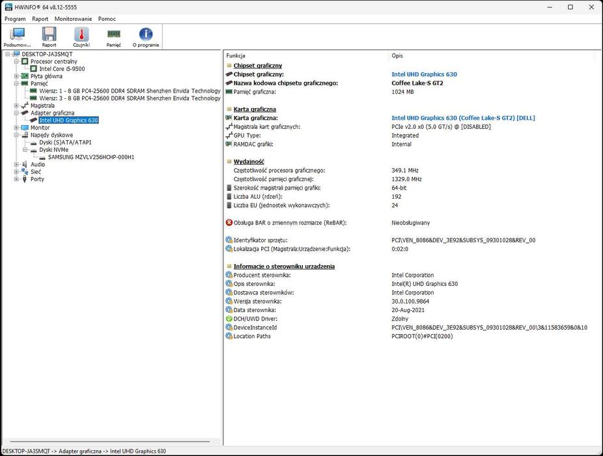
Task: Click the Porty connector icon in tree
Action: coord(25,179)
